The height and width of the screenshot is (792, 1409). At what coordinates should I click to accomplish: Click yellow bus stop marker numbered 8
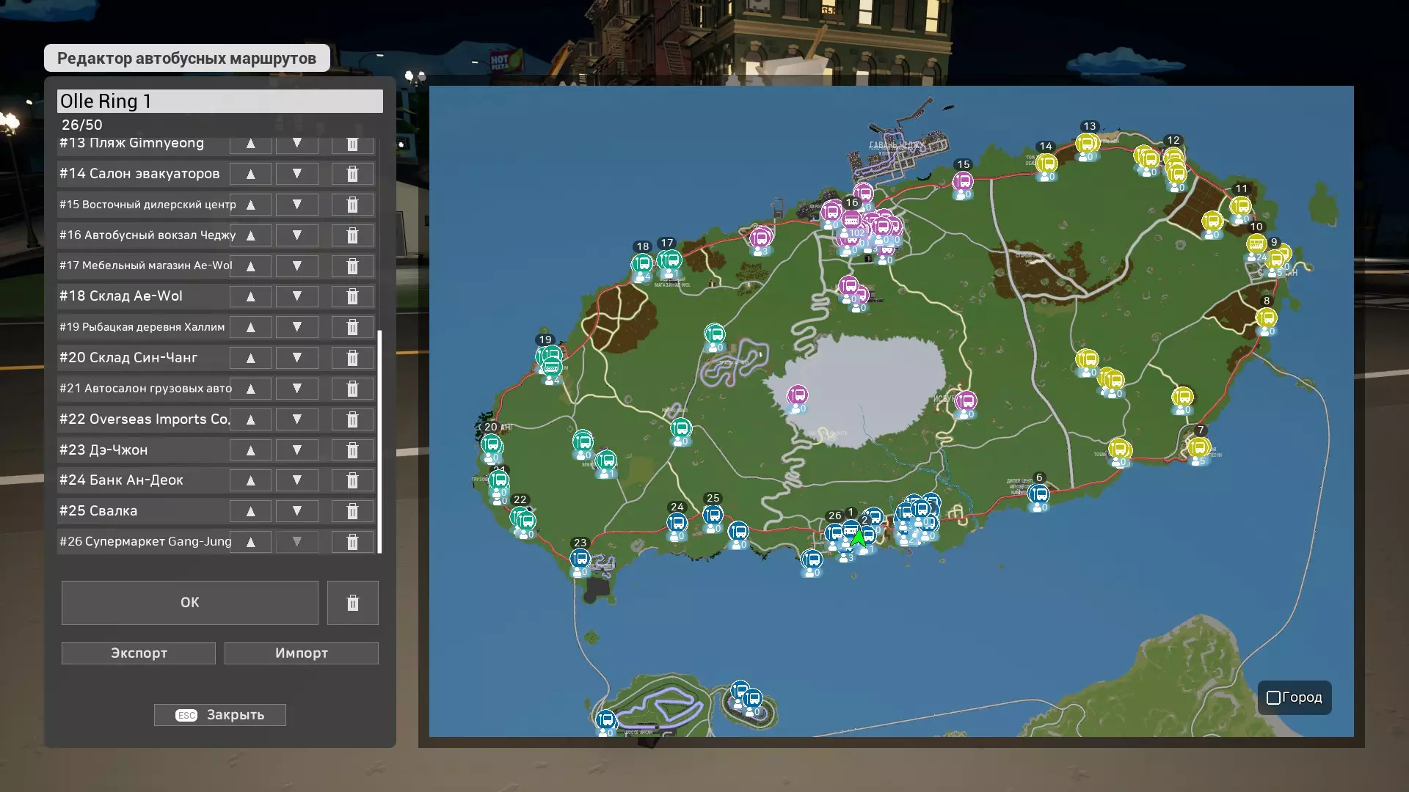1266,318
